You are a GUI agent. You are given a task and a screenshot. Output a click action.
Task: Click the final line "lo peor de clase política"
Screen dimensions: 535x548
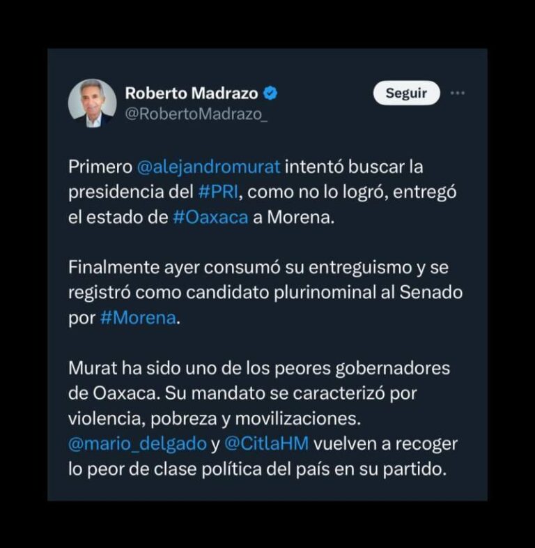[x=256, y=468]
